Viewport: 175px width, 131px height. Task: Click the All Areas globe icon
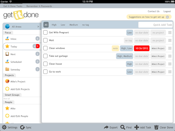(7, 26)
